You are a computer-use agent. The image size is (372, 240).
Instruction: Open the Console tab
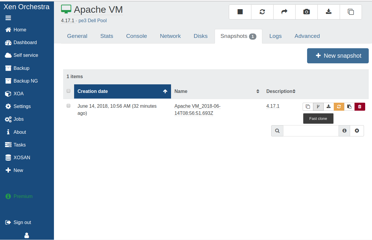point(137,36)
